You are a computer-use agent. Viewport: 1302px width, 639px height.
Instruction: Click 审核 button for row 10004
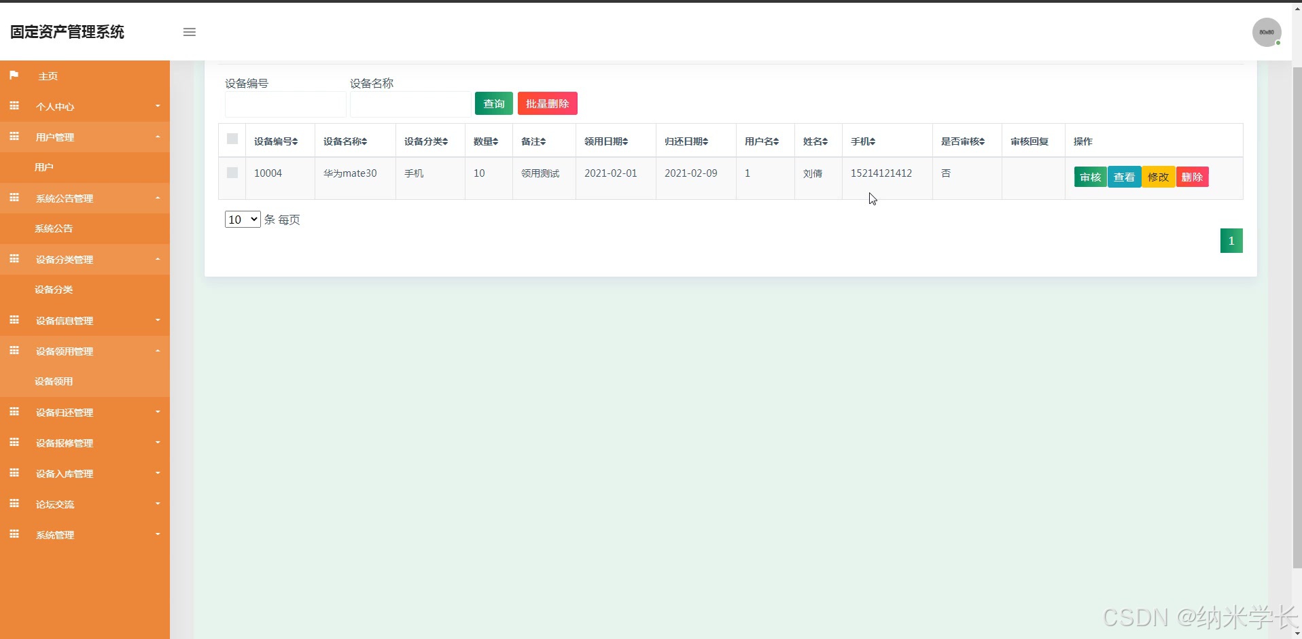pos(1091,177)
